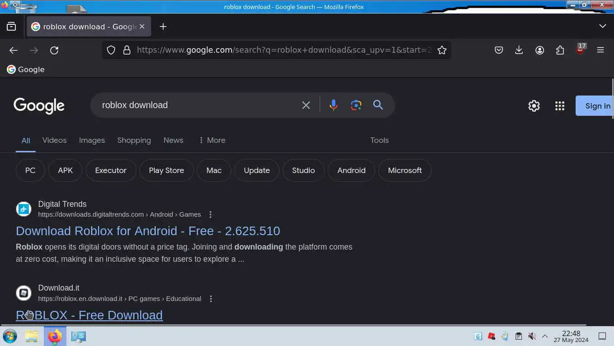The height and width of the screenshot is (346, 614).
Task: Switch to Images results tab
Action: click(x=92, y=140)
